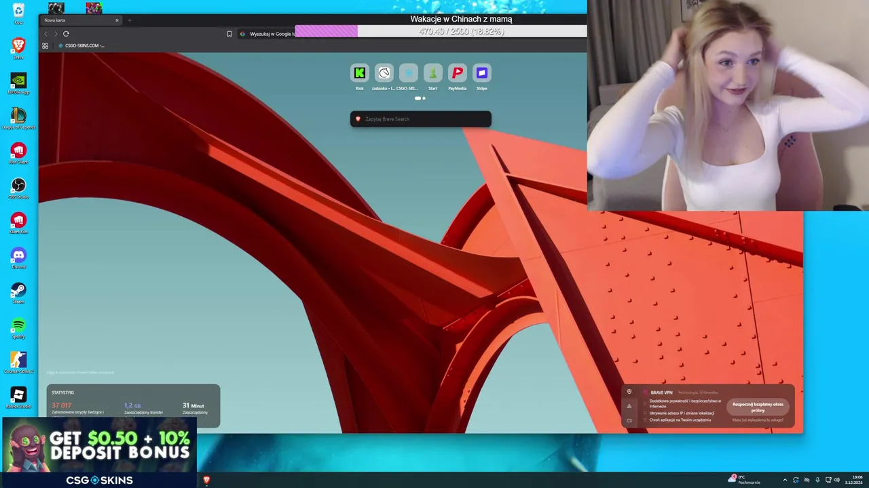
Task: Open the apps grid in bookmarks bar
Action: [x=45, y=45]
